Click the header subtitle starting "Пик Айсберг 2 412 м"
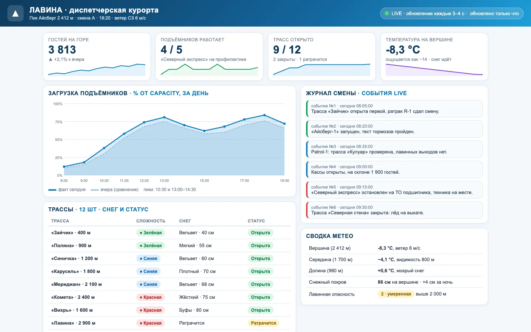 88,18
